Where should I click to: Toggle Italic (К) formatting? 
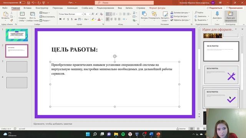(x=64, y=19)
